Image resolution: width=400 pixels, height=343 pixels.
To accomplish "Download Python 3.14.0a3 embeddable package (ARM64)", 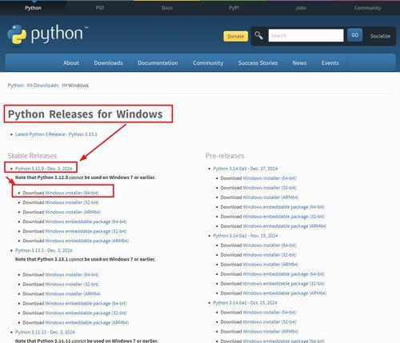I will tap(285, 226).
